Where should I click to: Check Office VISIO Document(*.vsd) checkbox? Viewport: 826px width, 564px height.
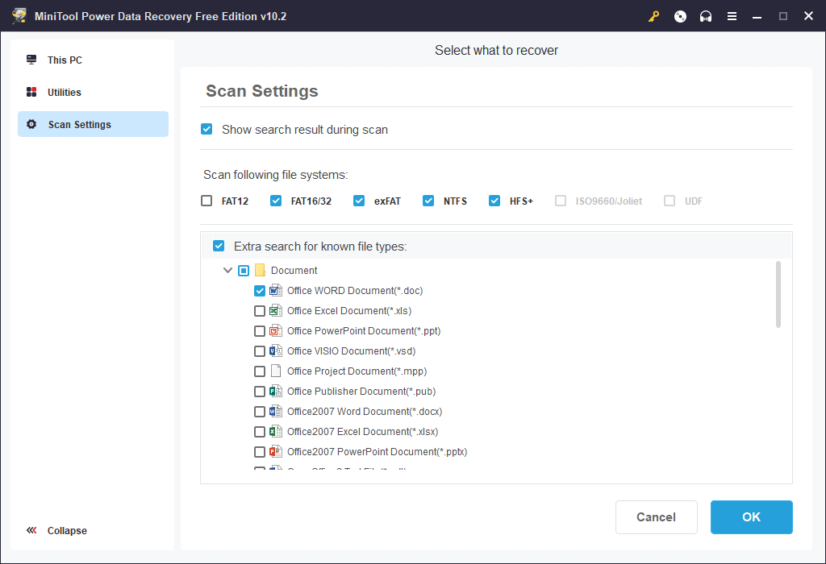click(259, 351)
